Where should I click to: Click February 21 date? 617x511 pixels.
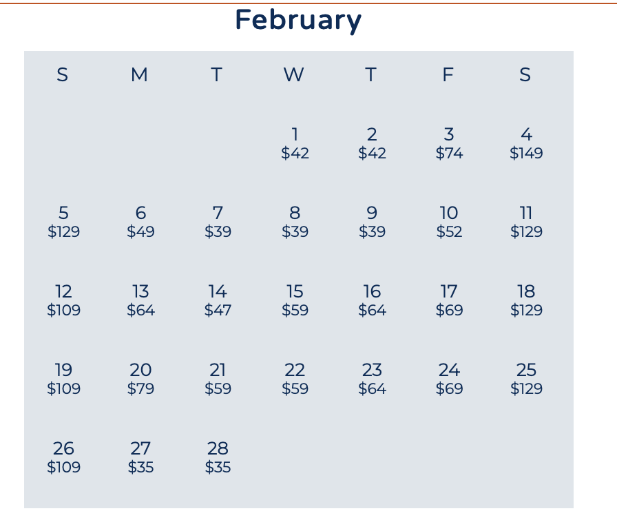pyautogui.click(x=218, y=379)
